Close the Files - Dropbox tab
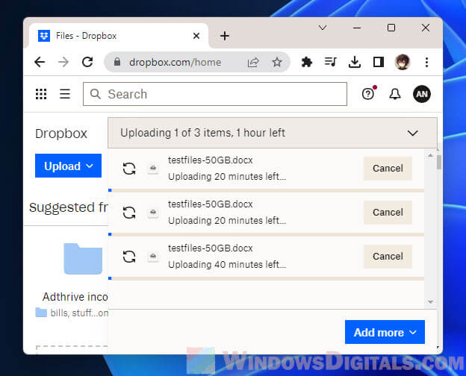This screenshot has width=466, height=376. [x=196, y=36]
